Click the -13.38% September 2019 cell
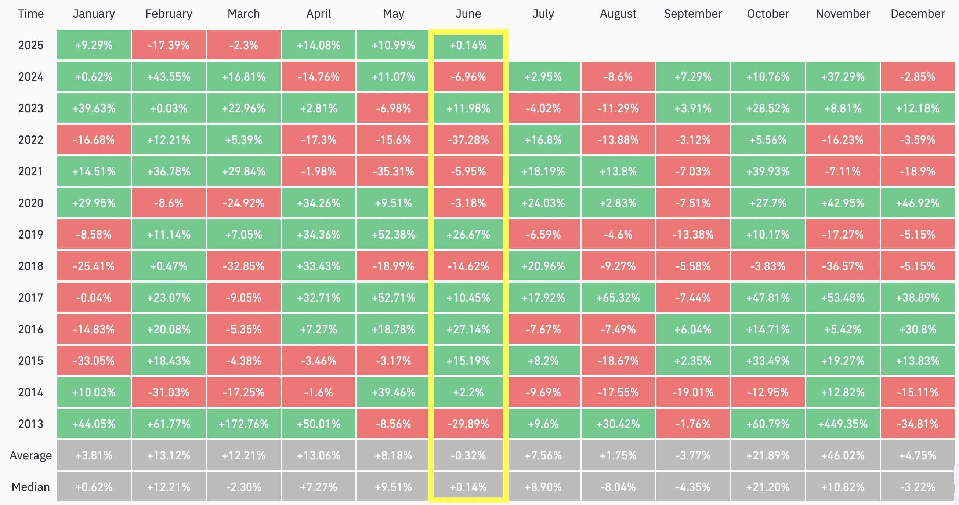The height and width of the screenshot is (505, 959). (693, 235)
